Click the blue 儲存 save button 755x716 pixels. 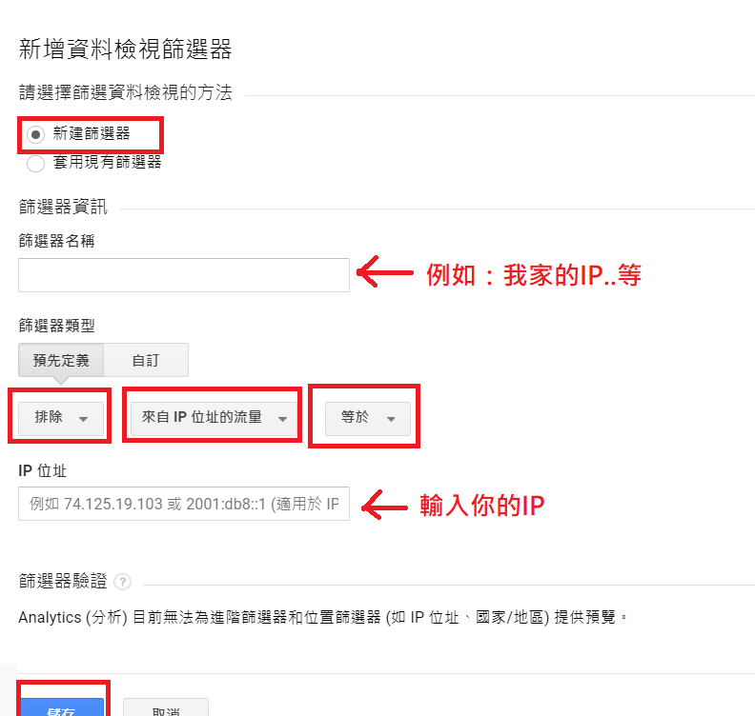(x=61, y=707)
